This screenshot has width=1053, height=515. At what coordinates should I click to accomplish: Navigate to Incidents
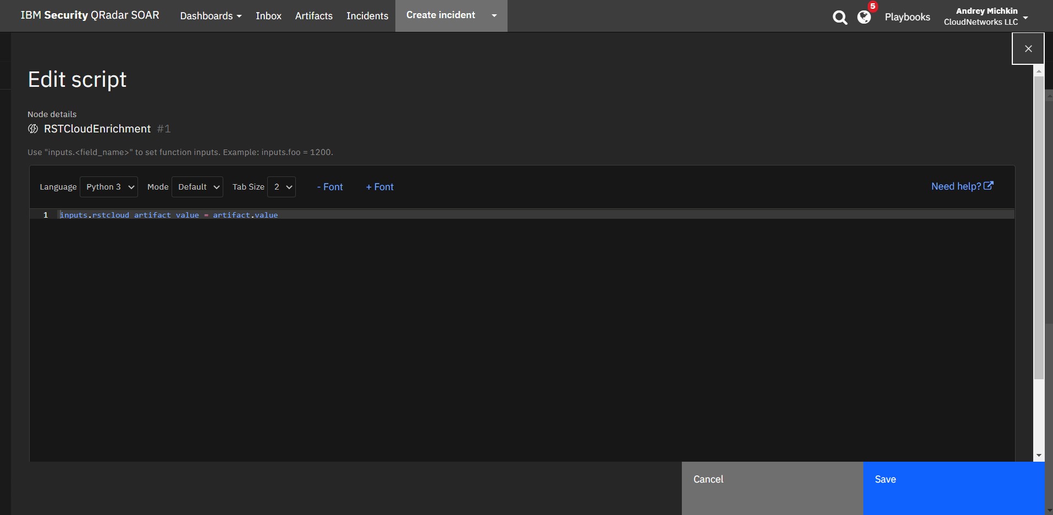(x=367, y=16)
